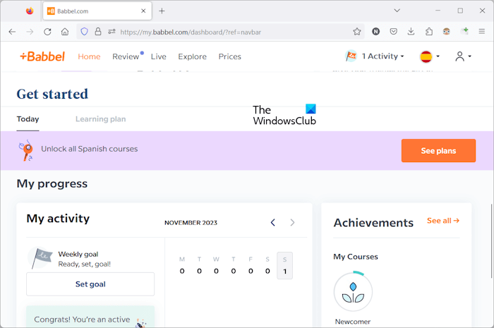Screen dimensions: 494x328
Task: Open the Spanish flag language dropdown
Action: [x=430, y=56]
